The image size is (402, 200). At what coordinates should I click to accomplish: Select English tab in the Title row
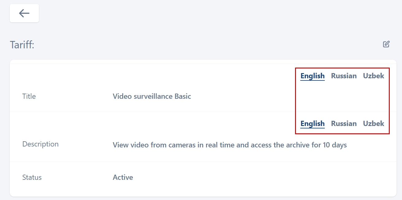click(x=312, y=76)
